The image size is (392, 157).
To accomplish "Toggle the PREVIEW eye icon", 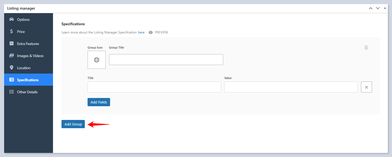I will tap(151, 32).
